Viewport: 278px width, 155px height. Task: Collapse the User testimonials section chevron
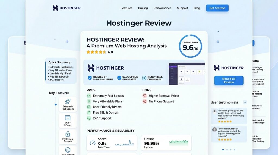(245, 102)
